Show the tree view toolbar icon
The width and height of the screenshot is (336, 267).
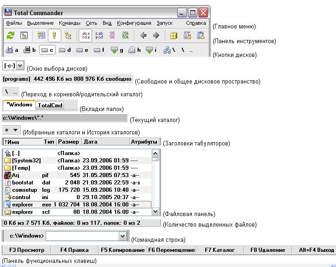68,35
